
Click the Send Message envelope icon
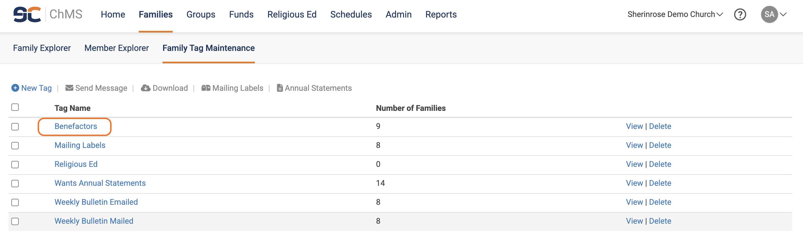69,88
